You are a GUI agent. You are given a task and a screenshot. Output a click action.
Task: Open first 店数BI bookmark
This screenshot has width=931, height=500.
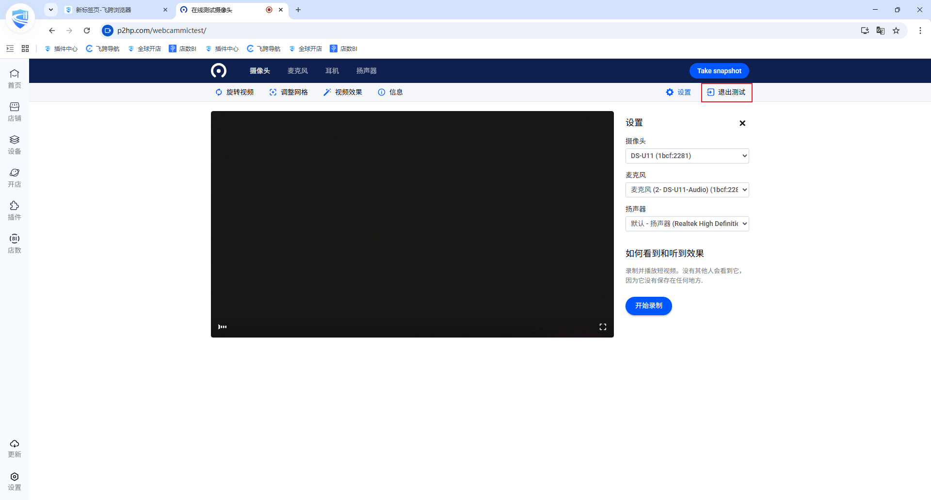[183, 48]
